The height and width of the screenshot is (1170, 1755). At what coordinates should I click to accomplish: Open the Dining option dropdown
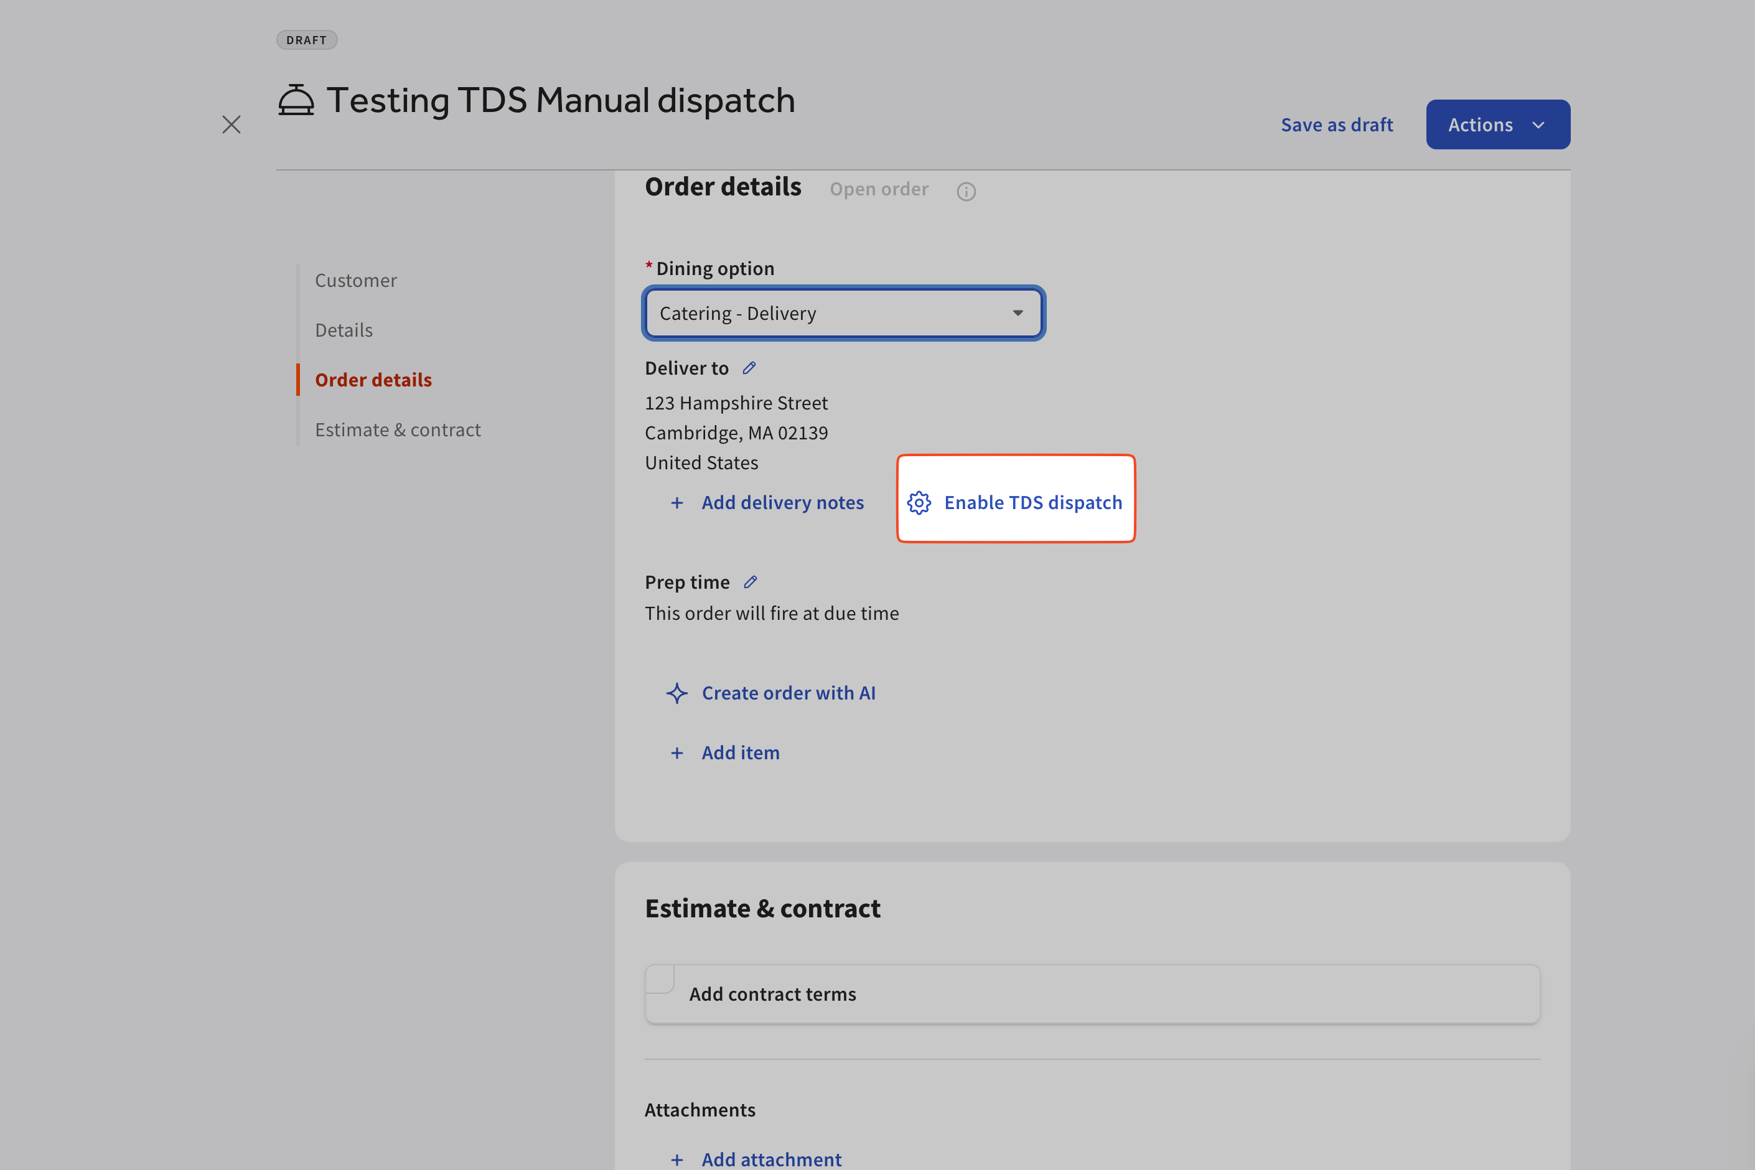(x=843, y=314)
